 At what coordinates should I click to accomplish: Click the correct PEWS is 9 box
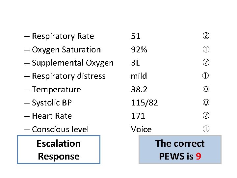[x=180, y=150]
